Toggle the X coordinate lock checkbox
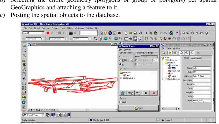219x124 pixels. tap(42, 39)
